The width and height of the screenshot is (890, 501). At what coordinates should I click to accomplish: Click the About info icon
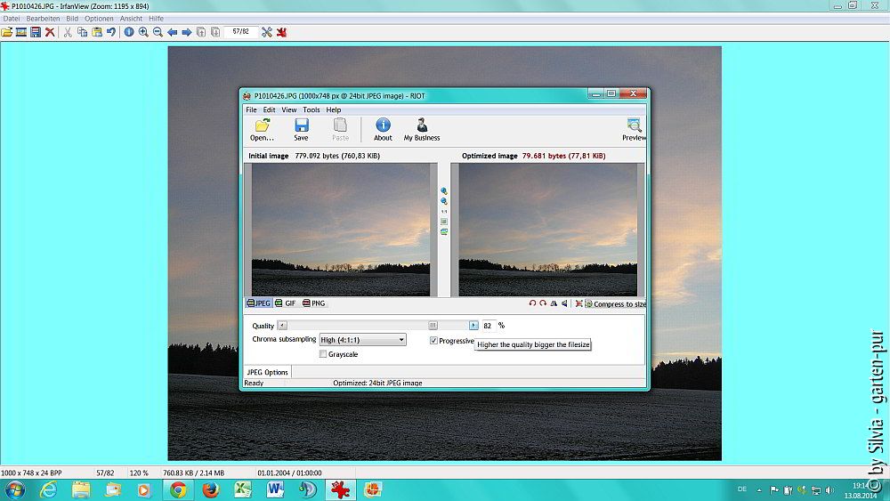383,129
